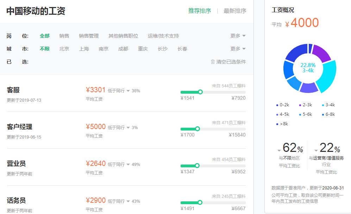351x214 pixels.
Task: Expand the 更多 dropdown for cities
Action: click(x=238, y=49)
